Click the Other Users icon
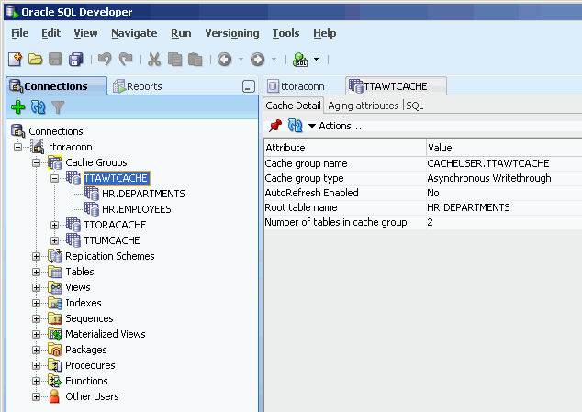The height and width of the screenshot is (412, 582). [54, 396]
